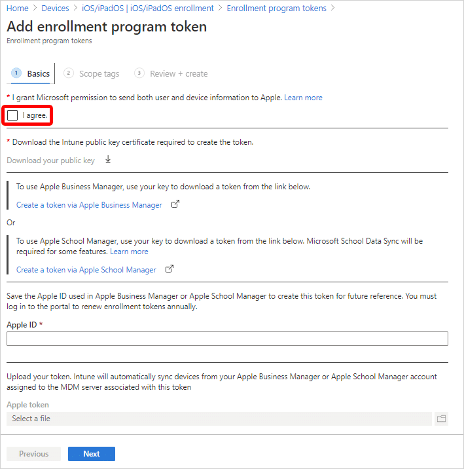The width and height of the screenshot is (464, 469).
Task: Click the step 3 circle icon
Action: [x=139, y=73]
